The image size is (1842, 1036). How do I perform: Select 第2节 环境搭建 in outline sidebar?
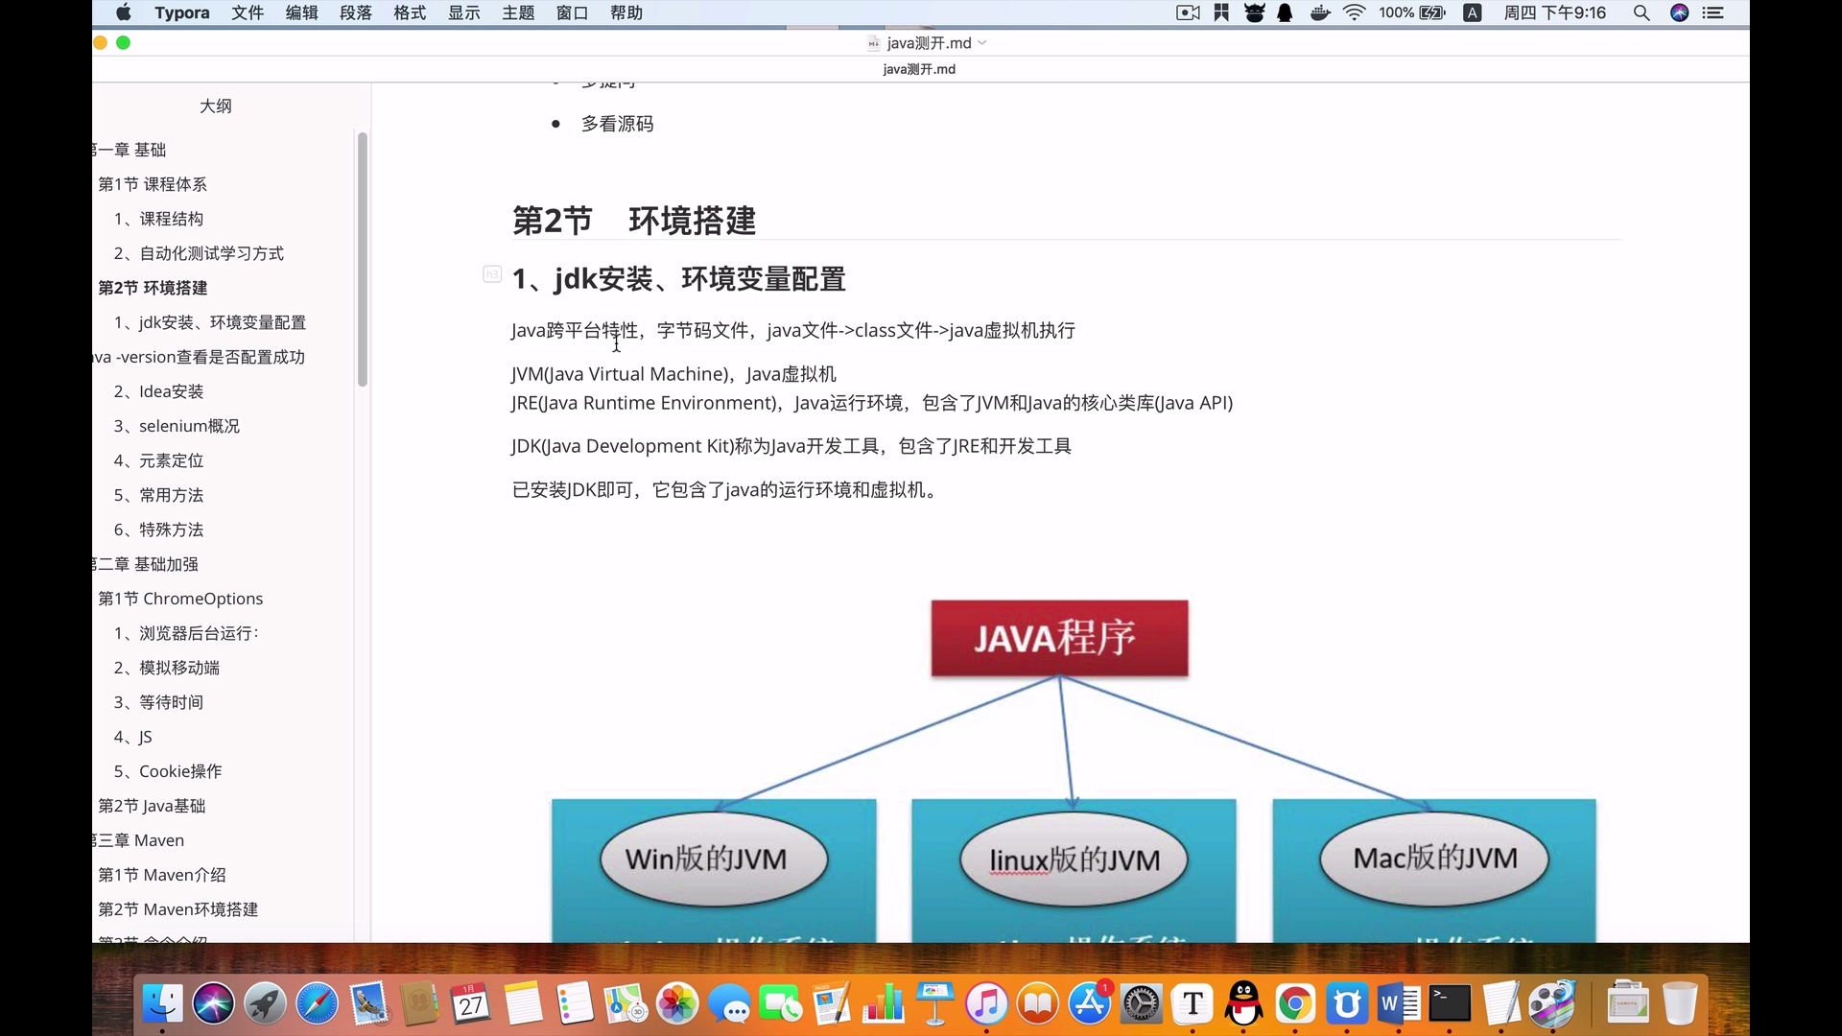152,288
